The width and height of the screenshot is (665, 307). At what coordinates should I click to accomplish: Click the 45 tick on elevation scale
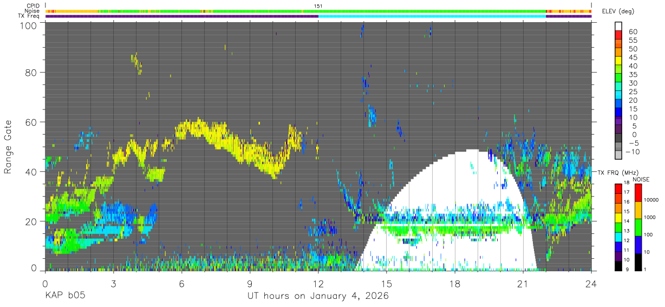point(633,57)
